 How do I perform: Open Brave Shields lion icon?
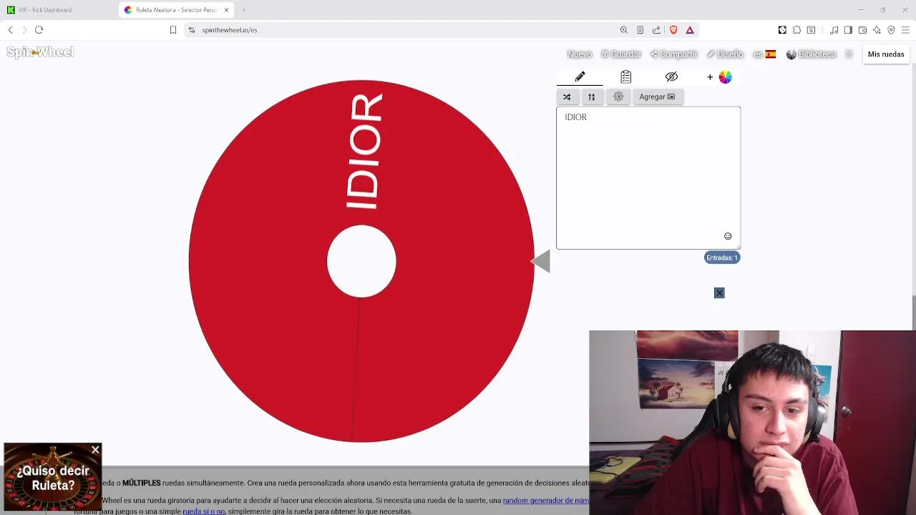click(673, 30)
